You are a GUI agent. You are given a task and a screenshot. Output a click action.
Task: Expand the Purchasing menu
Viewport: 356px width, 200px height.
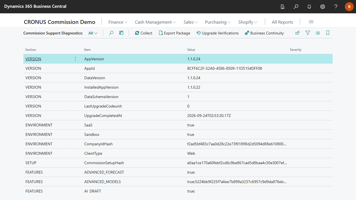(x=218, y=22)
